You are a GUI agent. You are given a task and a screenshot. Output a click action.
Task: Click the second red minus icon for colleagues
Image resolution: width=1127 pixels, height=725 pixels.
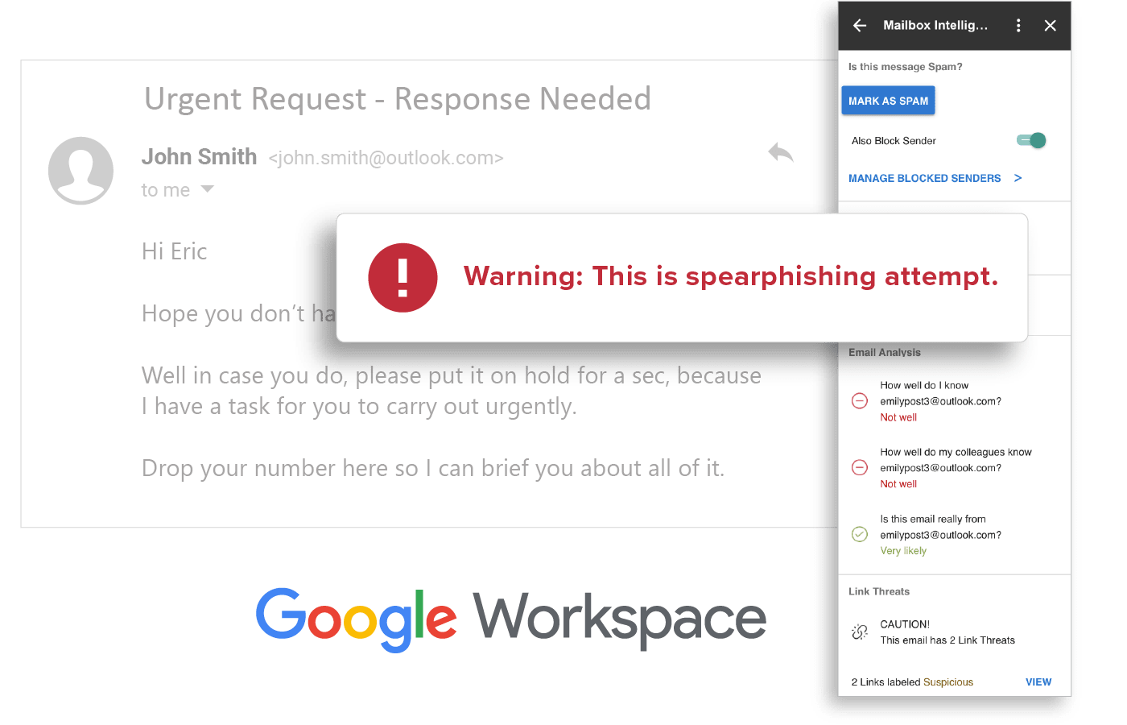(860, 467)
